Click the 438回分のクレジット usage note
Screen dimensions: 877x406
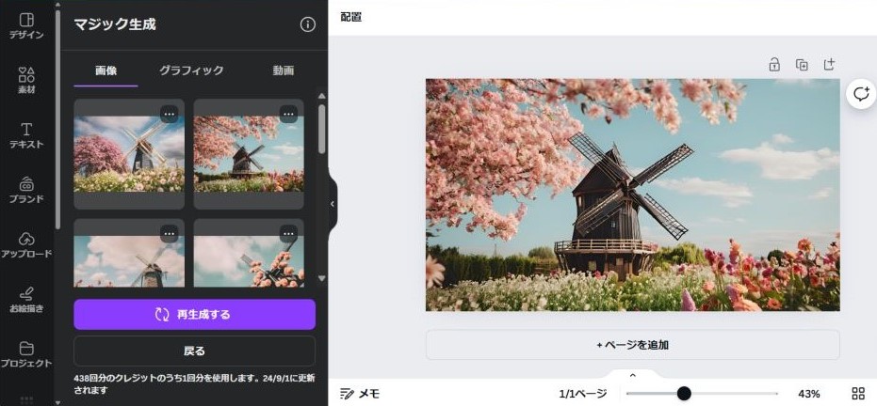(193, 383)
